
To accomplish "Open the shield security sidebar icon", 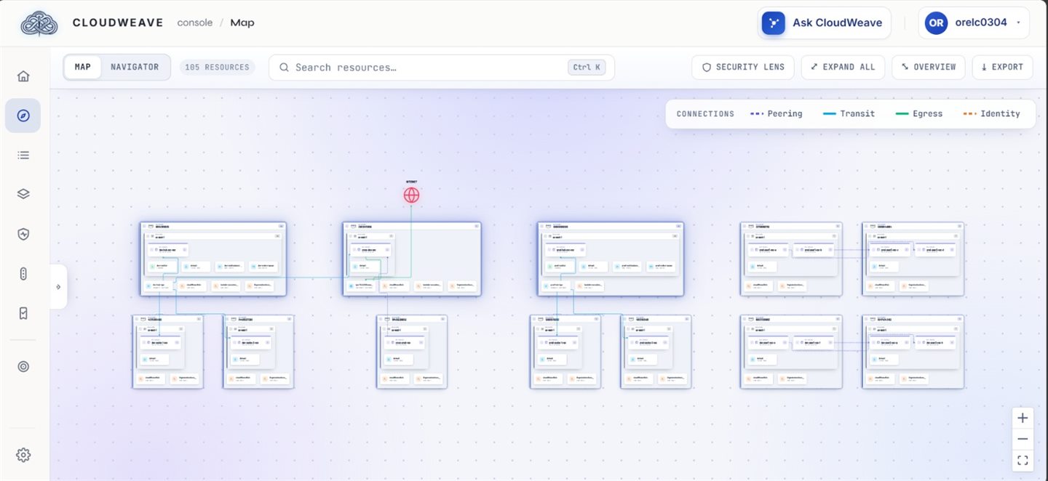I will click(23, 234).
